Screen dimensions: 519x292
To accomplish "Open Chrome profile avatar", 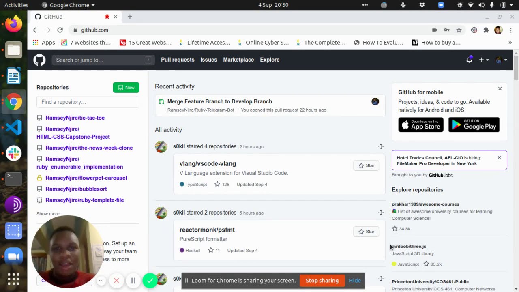I will (x=499, y=30).
